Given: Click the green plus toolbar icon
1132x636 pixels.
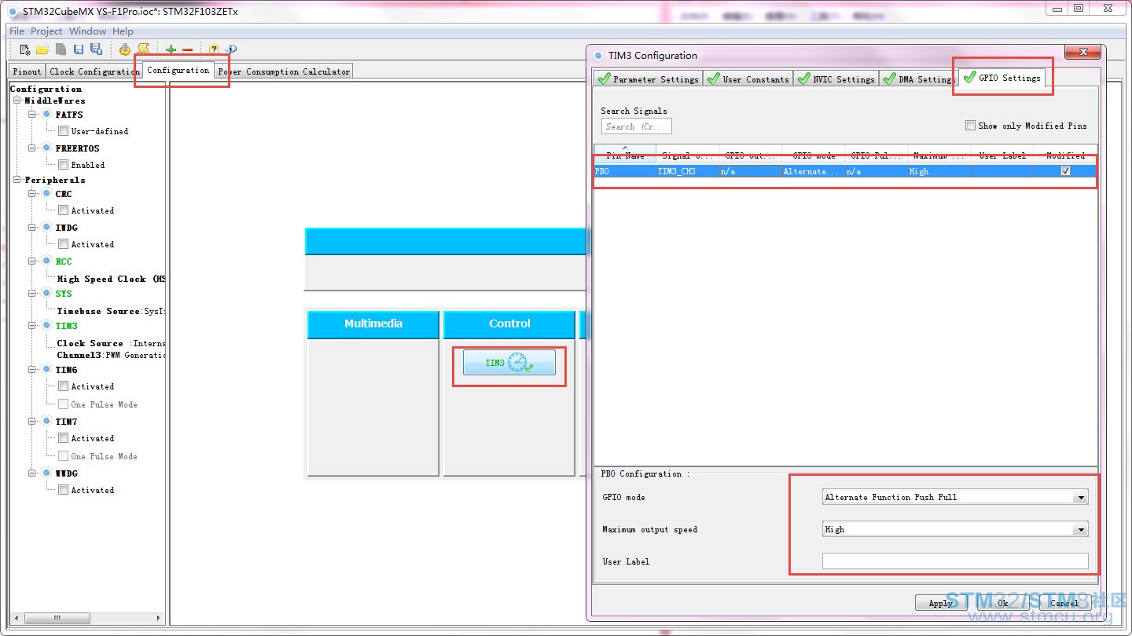Looking at the screenshot, I should click(171, 49).
